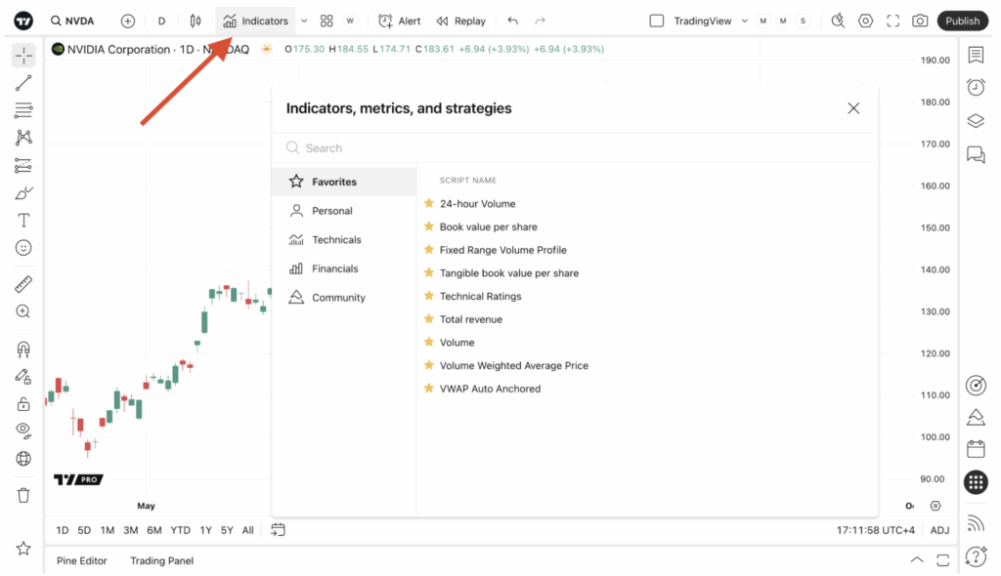Open the D interval dropdown
Screen dimensions: 1001x576
(x=161, y=20)
